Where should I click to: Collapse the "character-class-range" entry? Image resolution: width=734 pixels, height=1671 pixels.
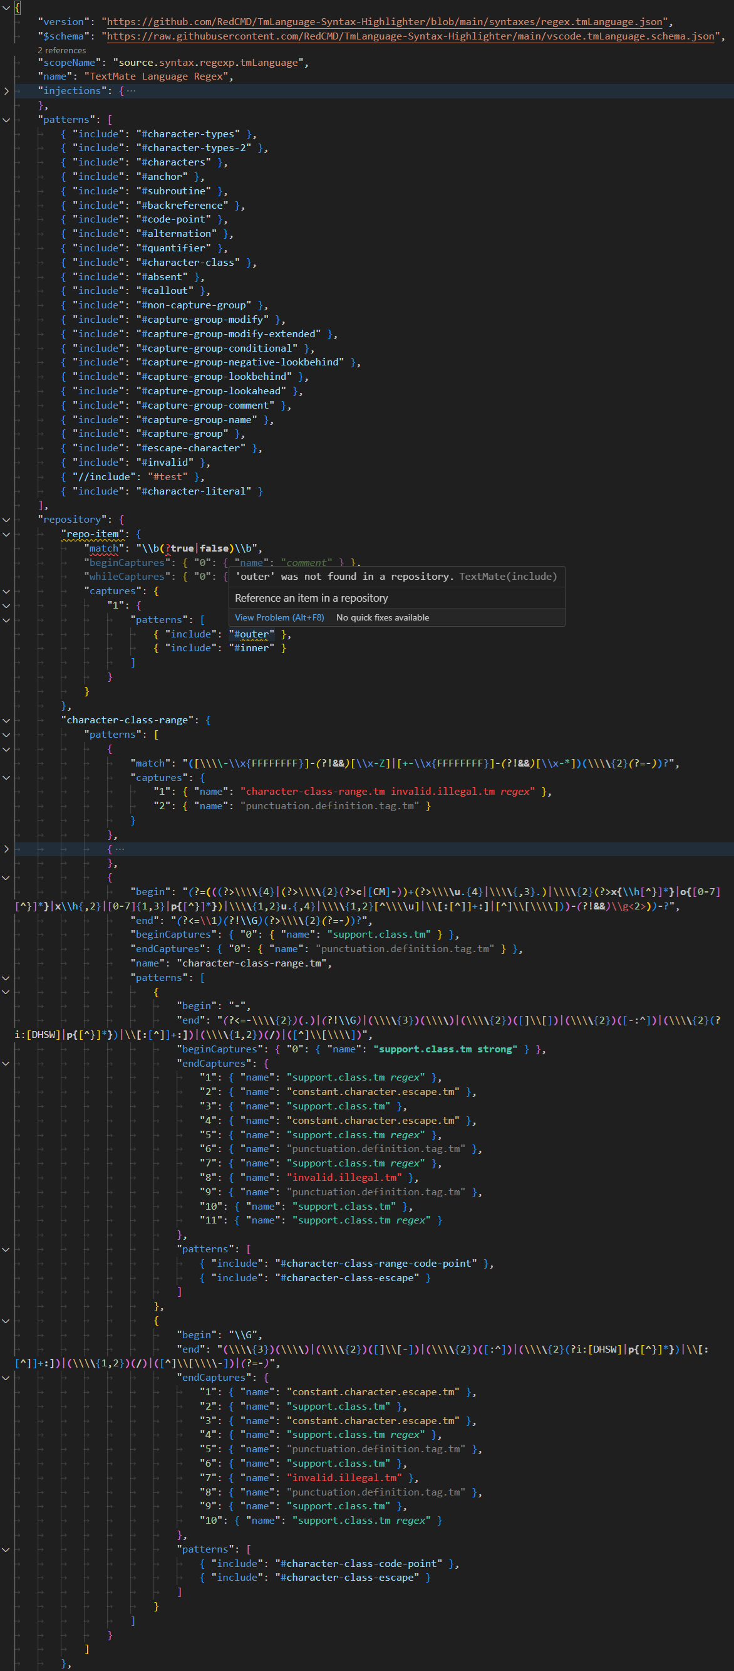point(6,720)
